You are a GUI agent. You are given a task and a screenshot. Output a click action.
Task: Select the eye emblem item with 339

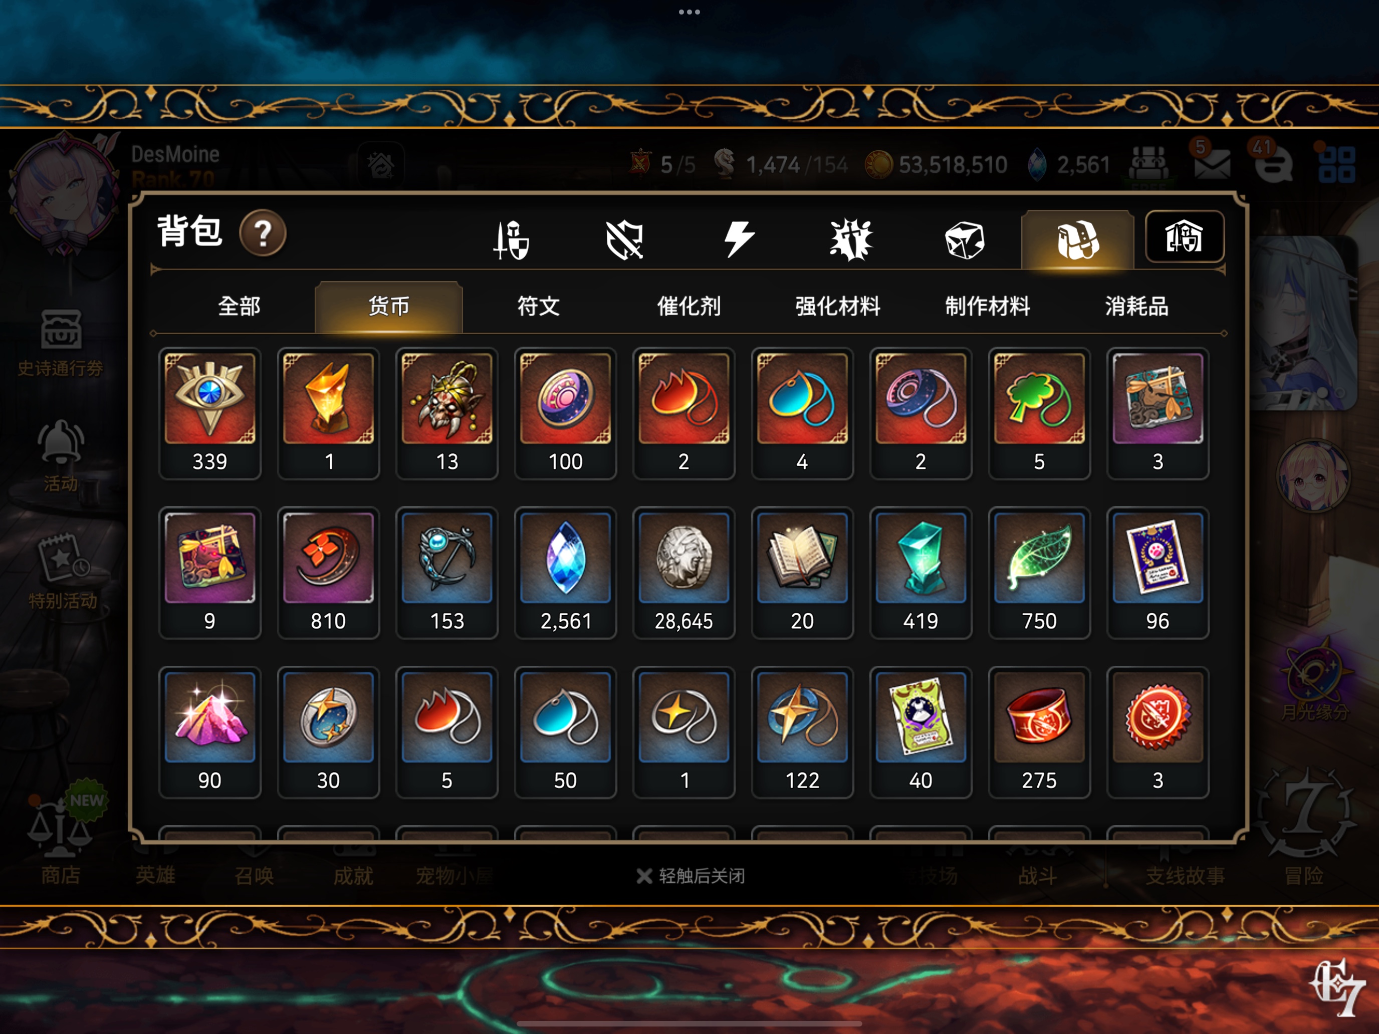click(210, 414)
